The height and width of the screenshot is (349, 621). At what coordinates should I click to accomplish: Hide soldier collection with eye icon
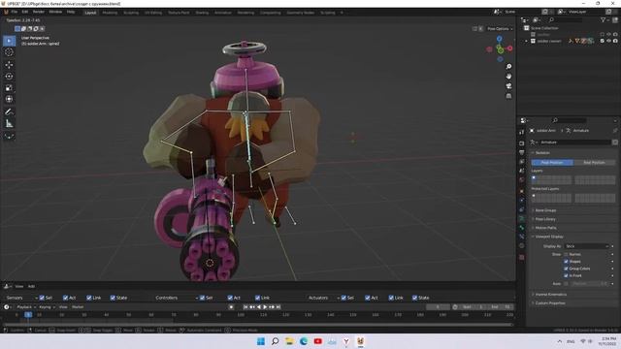[x=608, y=41]
